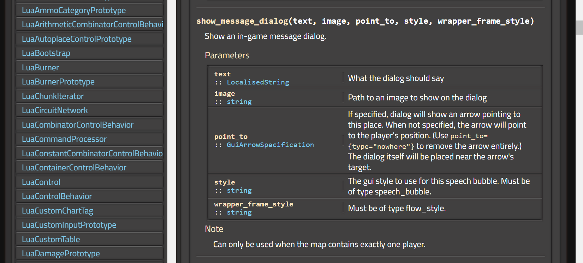Select LuaCircuitNetwork from sidebar
Image resolution: width=583 pixels, height=263 pixels.
point(55,111)
